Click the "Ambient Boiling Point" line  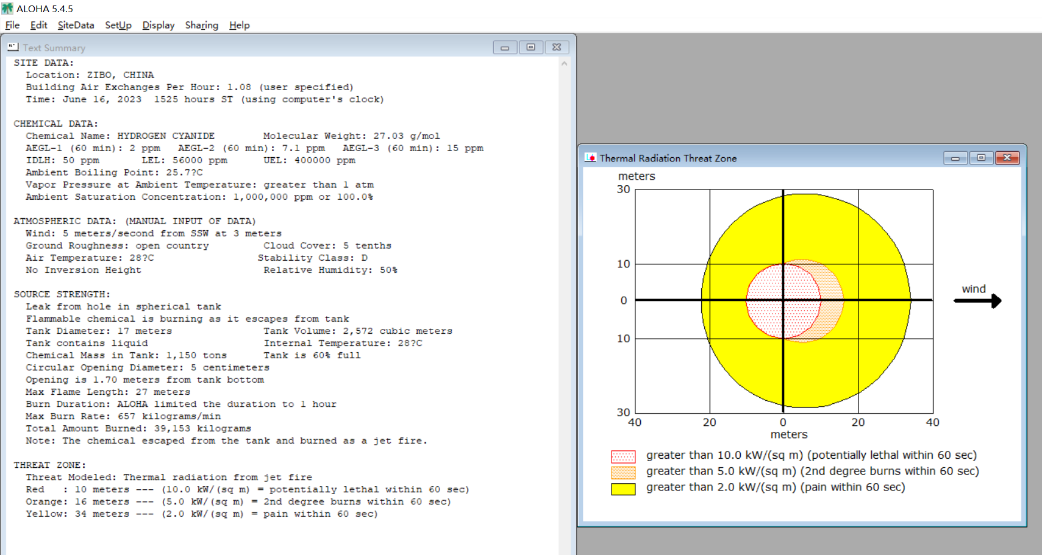[x=114, y=172]
